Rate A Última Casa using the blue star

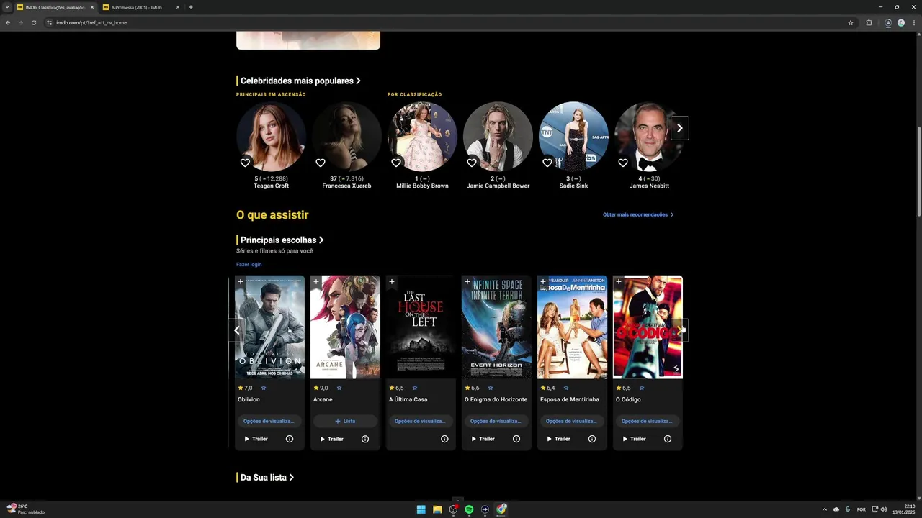click(415, 388)
